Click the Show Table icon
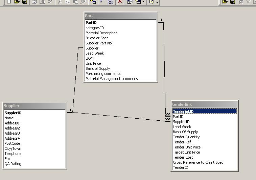The image size is (256, 180). (93, 2)
